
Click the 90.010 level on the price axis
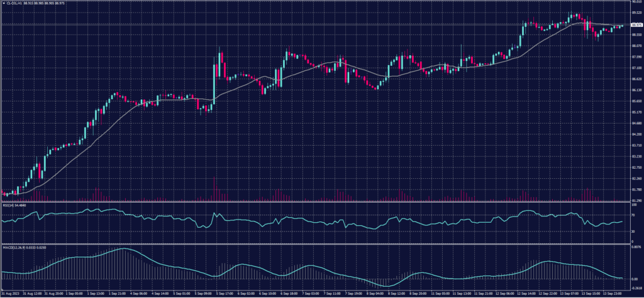click(635, 3)
